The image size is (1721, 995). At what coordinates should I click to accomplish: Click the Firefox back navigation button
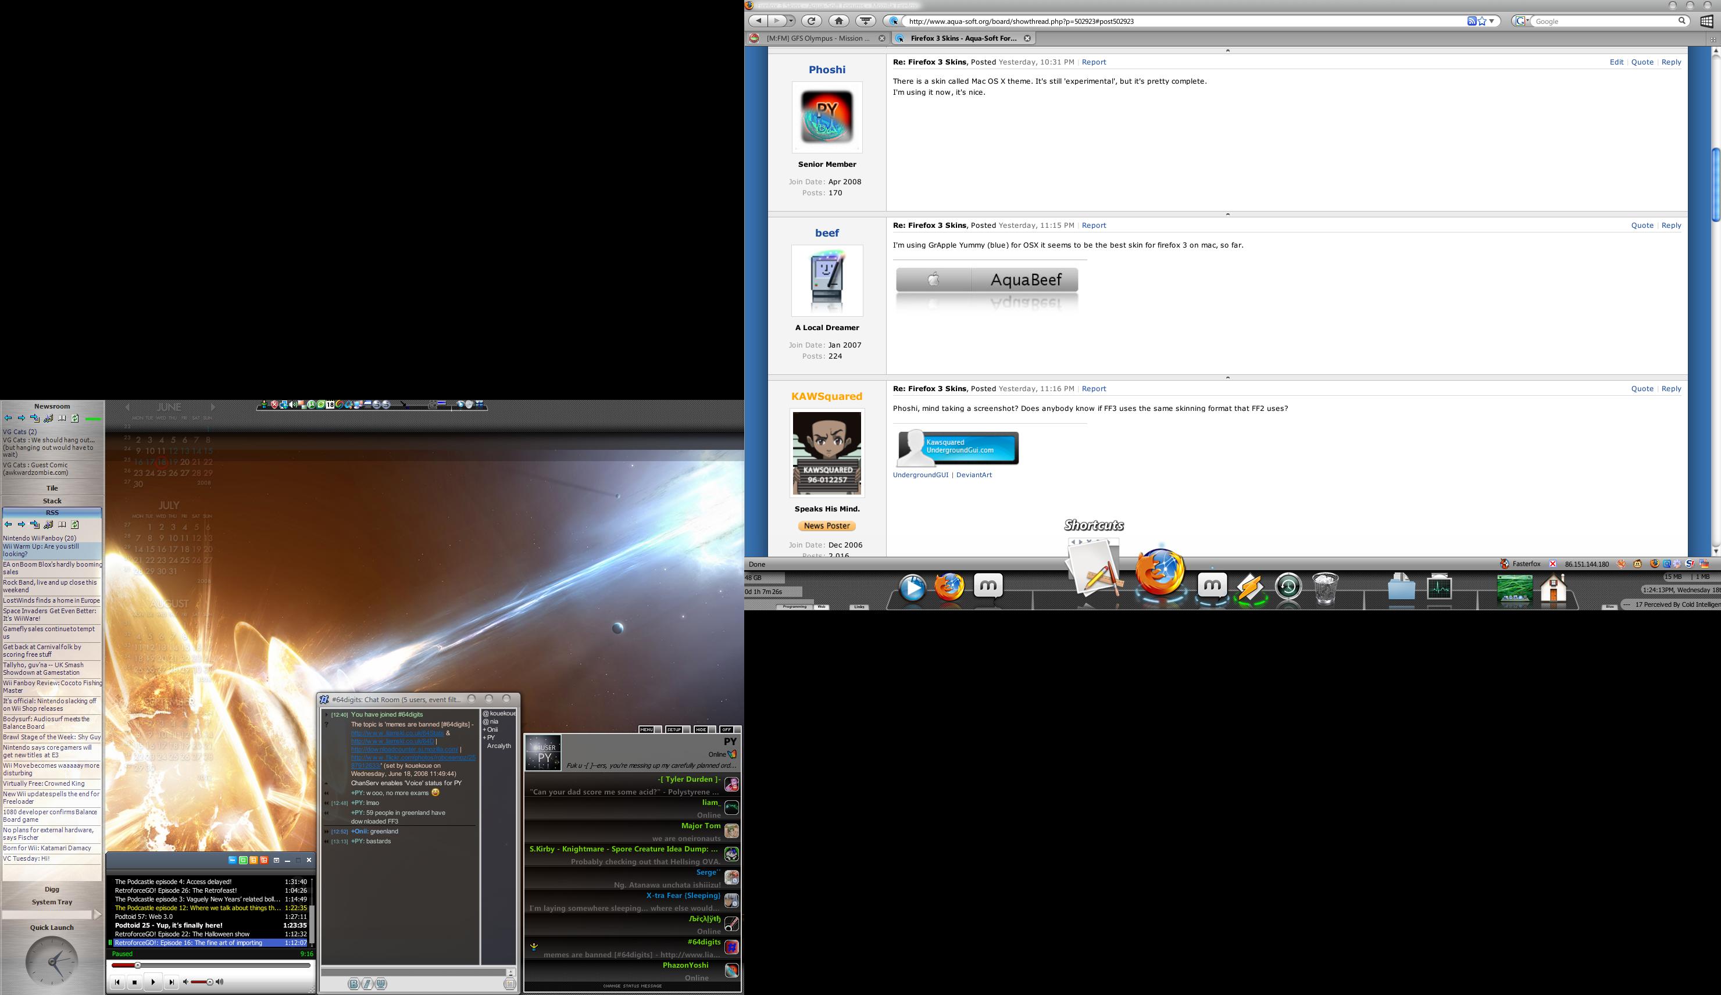point(758,21)
